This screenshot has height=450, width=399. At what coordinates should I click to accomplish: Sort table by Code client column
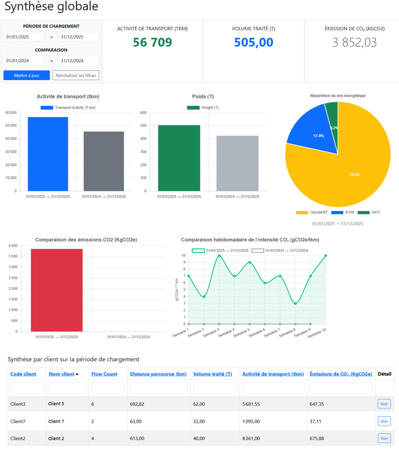(x=23, y=374)
